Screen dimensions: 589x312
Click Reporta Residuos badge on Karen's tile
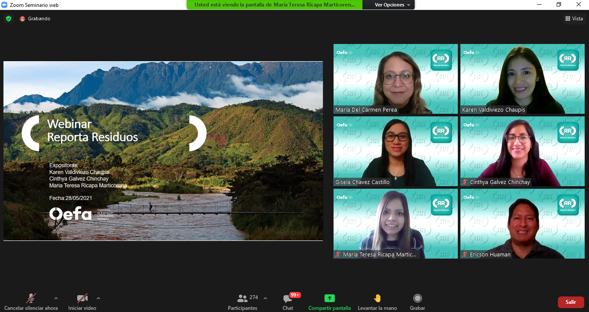[x=568, y=60]
